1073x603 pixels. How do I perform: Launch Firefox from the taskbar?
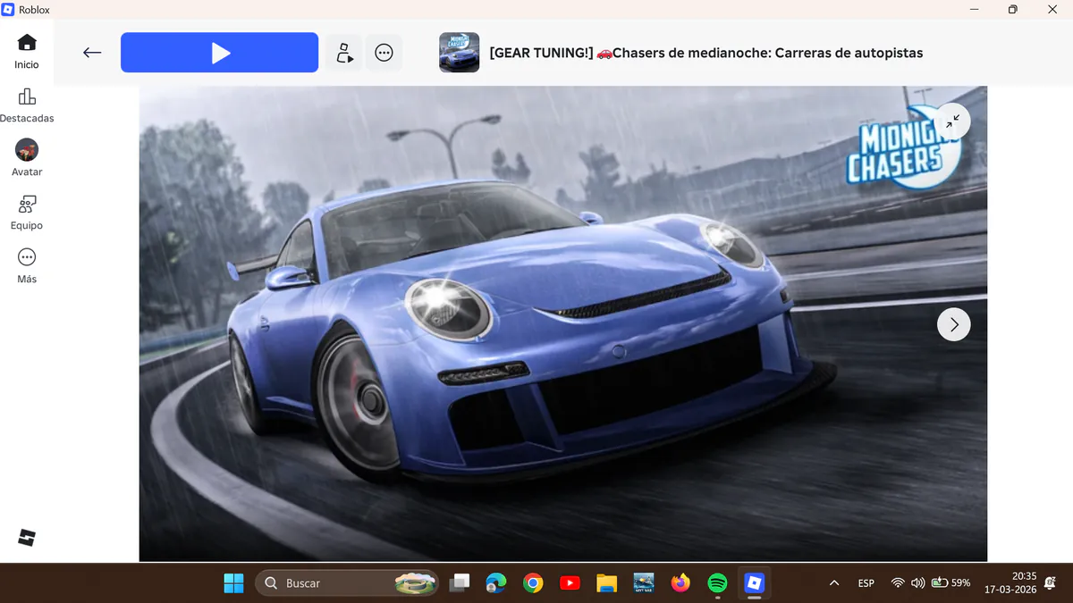[x=680, y=583]
